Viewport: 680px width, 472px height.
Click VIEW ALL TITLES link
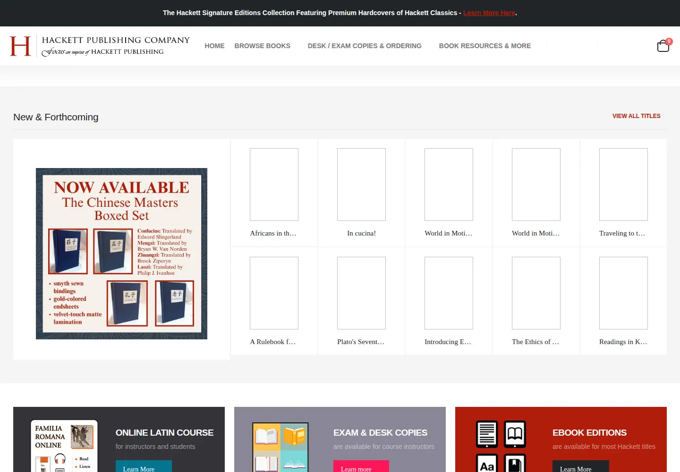[637, 116]
